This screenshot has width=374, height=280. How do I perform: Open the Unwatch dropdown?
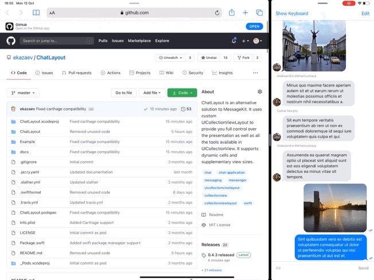click(170, 58)
